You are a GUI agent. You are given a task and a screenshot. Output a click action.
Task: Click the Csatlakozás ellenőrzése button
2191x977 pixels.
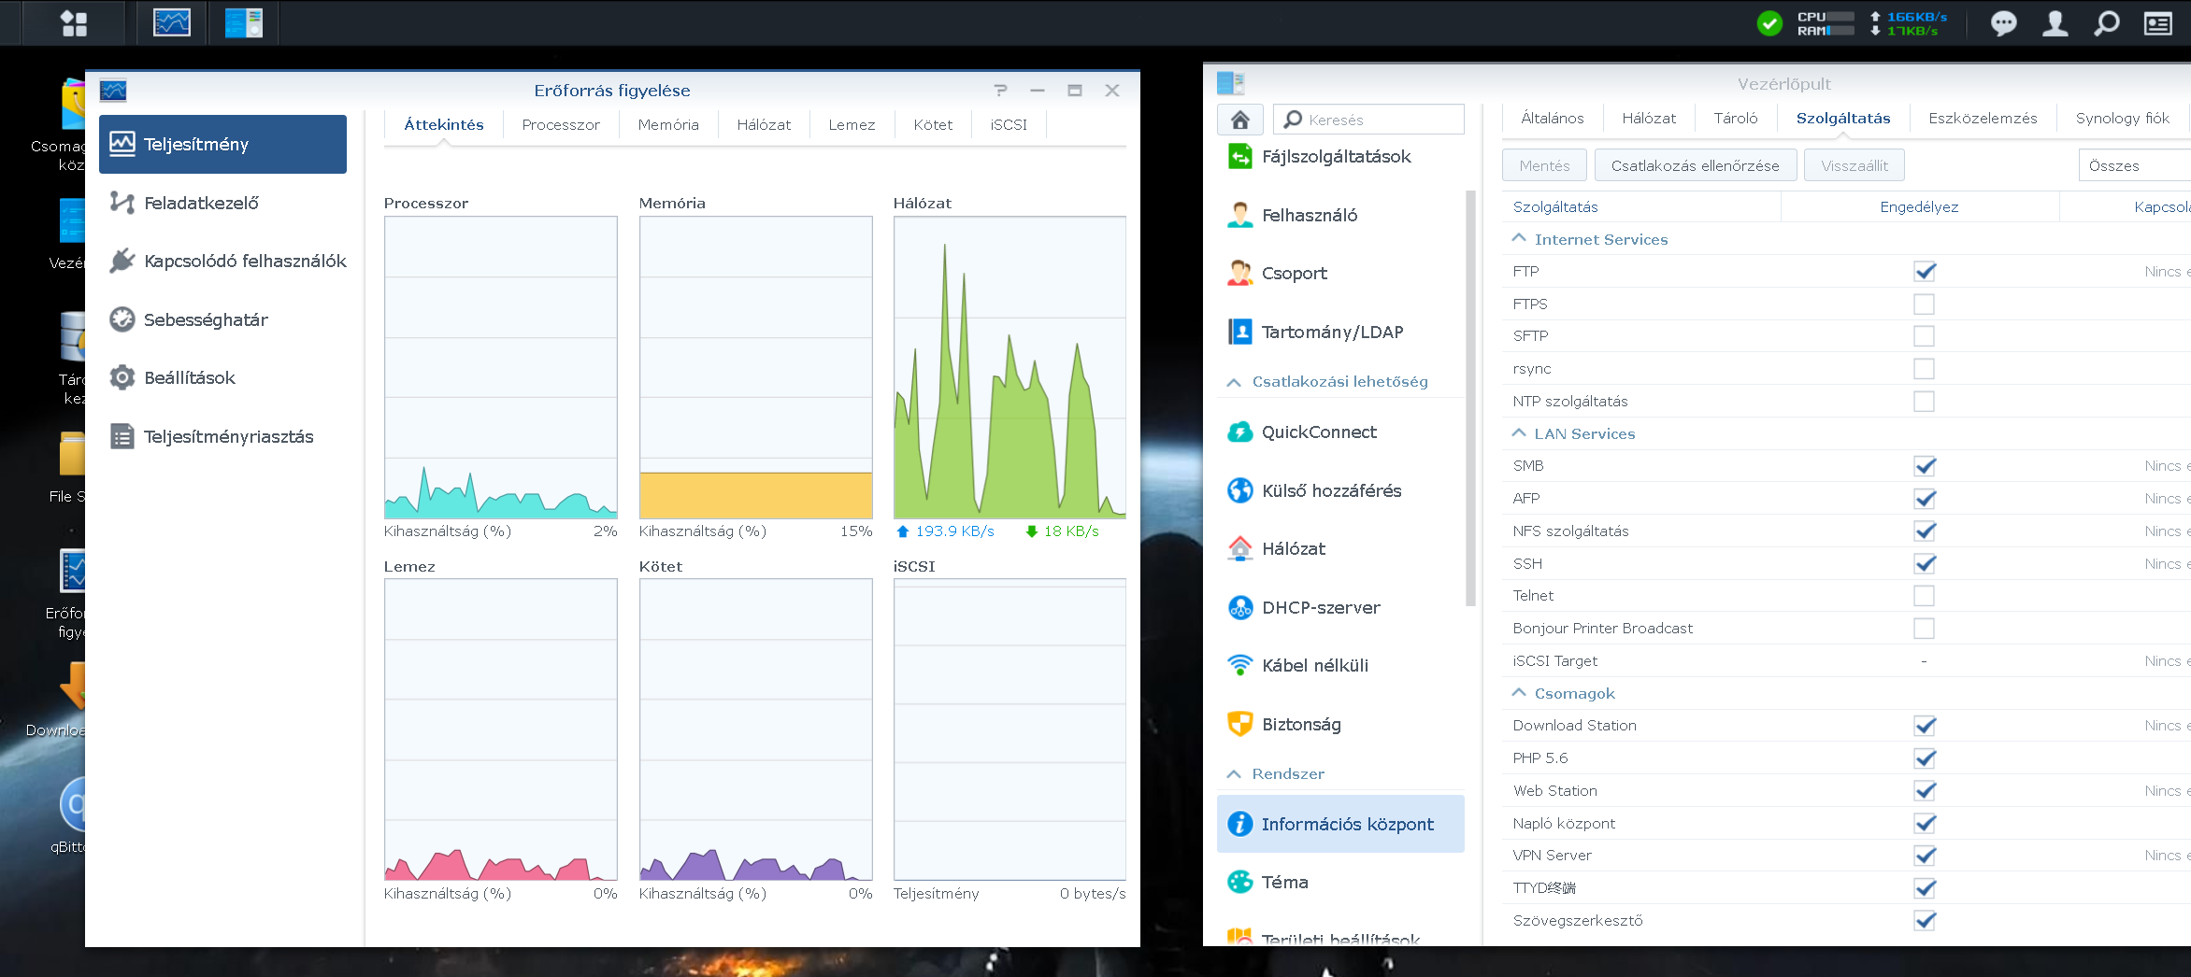pyautogui.click(x=1695, y=166)
